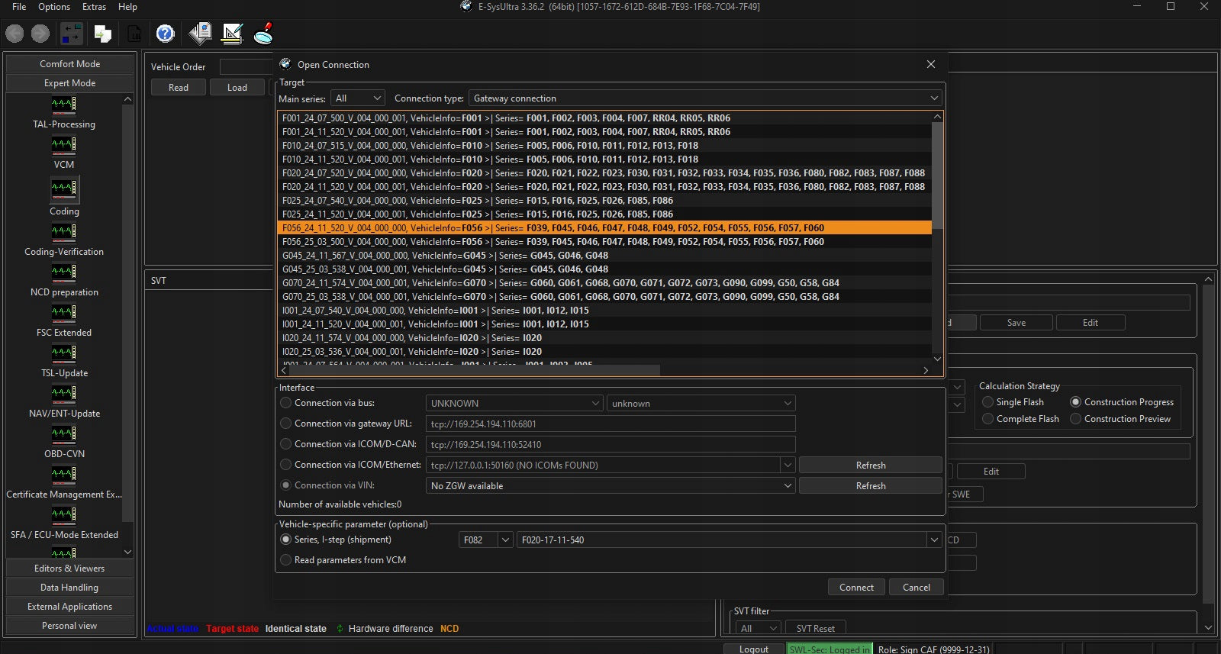Viewport: 1221px width, 654px height.
Task: Switch to Comfort Mode panel
Action: pos(69,64)
